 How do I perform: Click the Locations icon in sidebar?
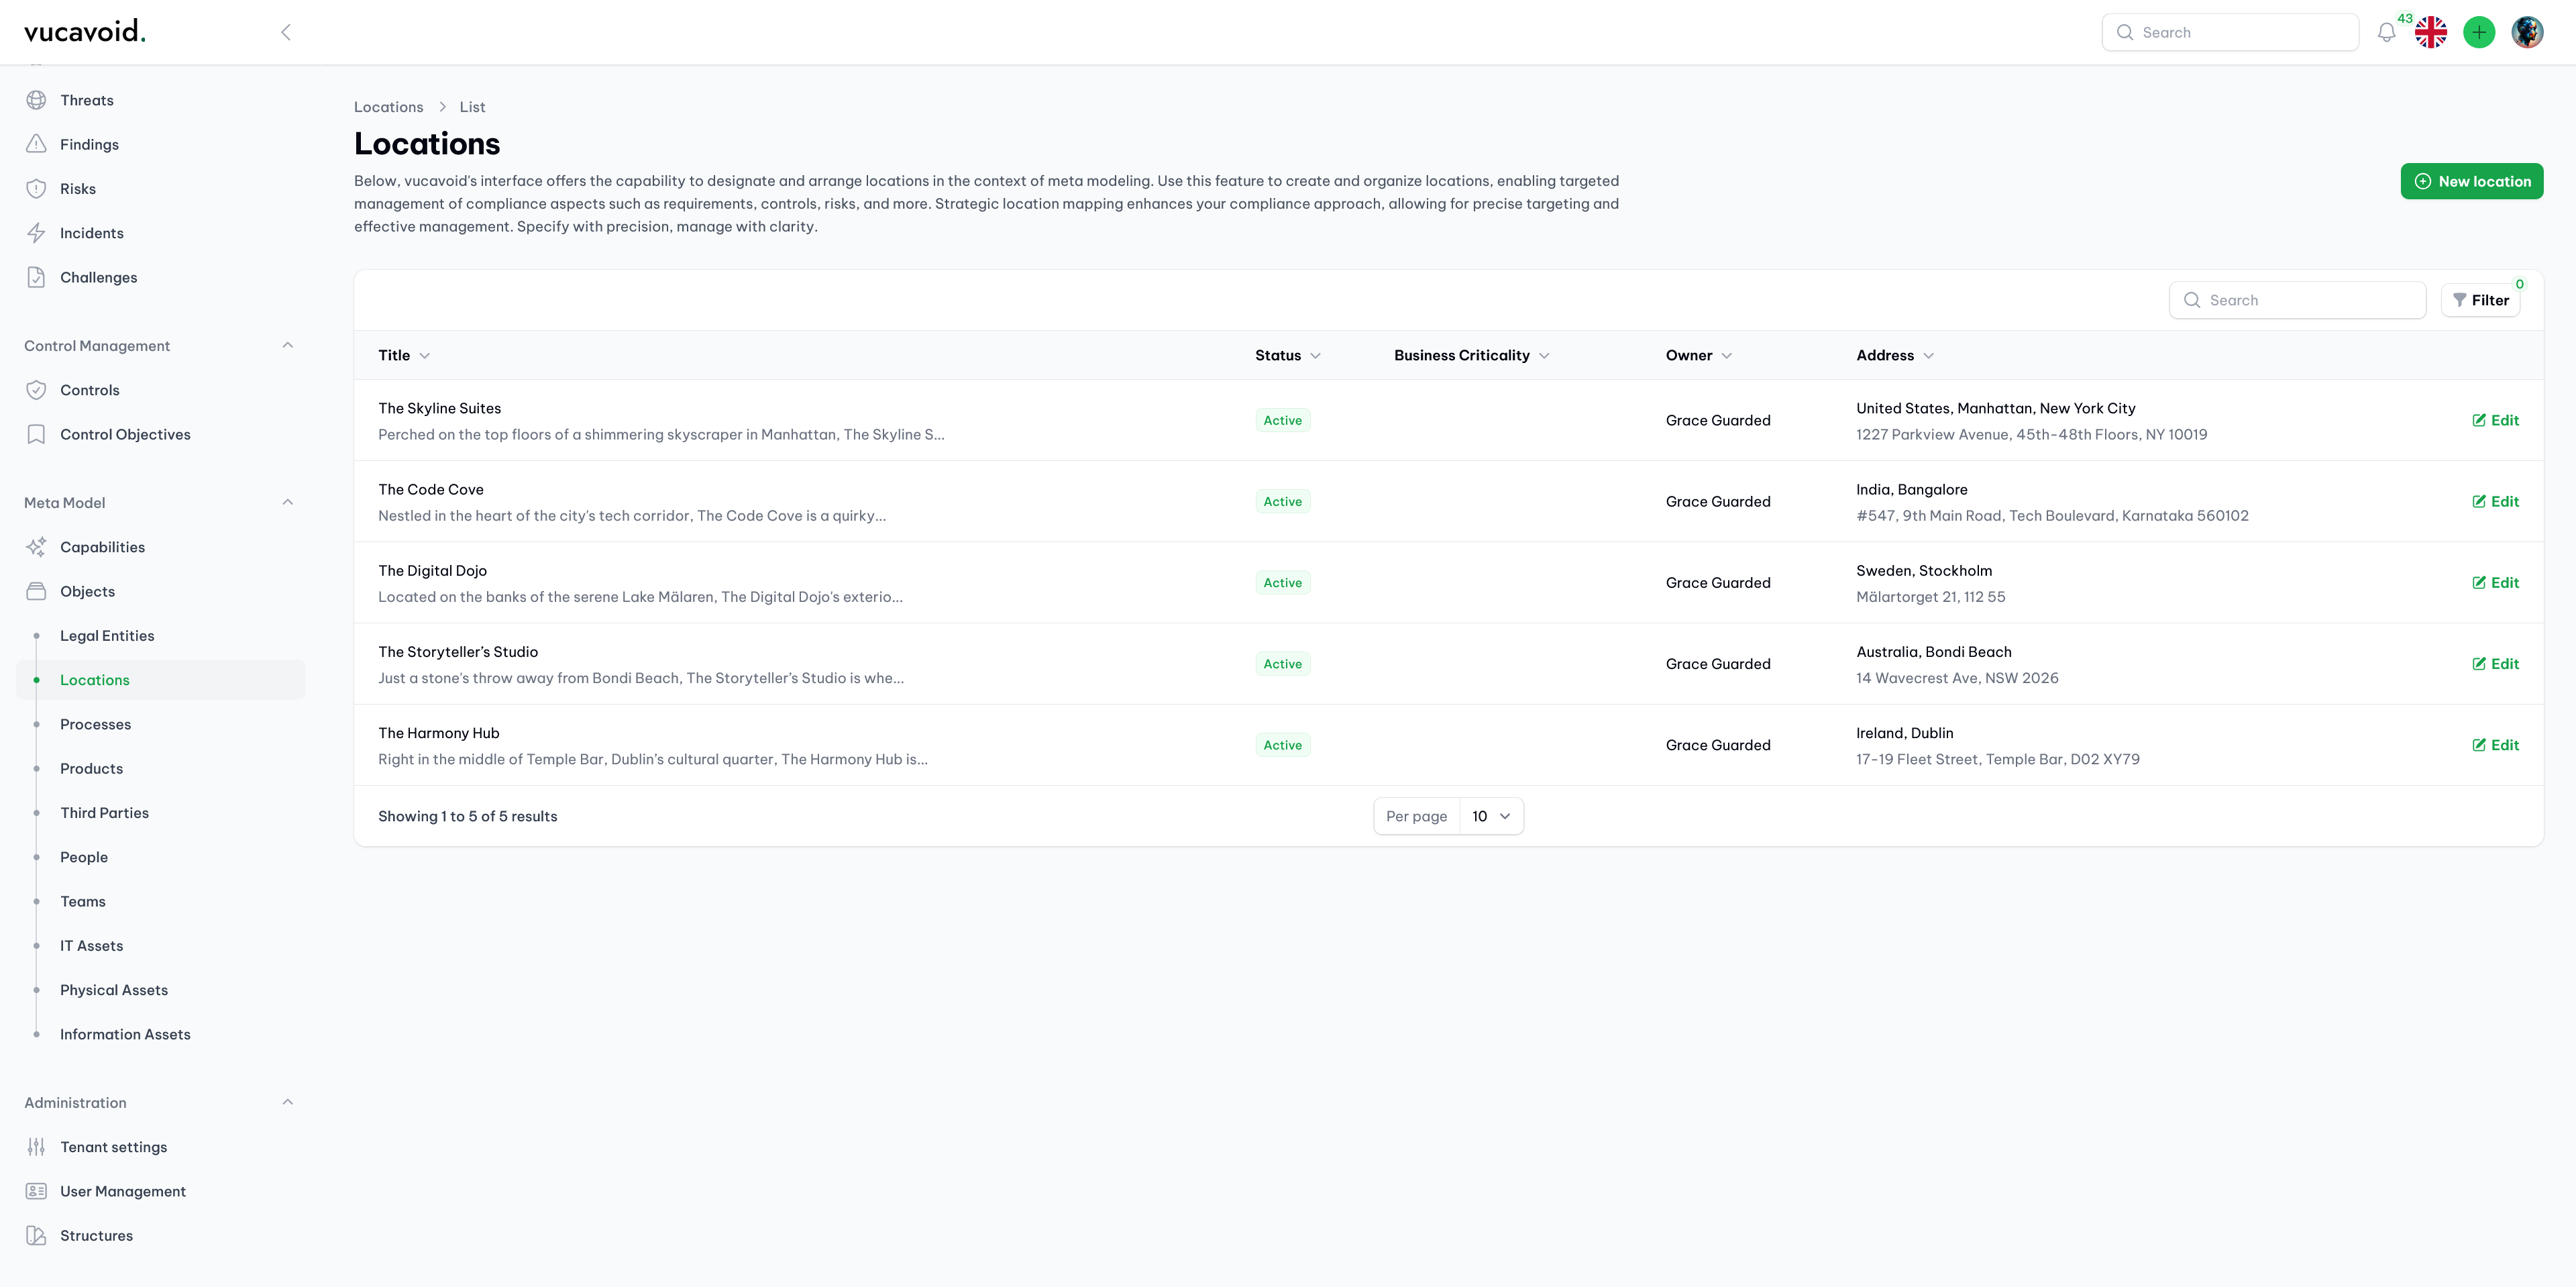click(x=36, y=679)
